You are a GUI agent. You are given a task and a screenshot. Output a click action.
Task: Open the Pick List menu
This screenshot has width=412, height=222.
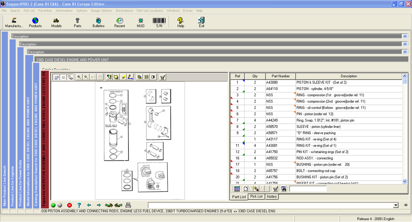(x=29, y=11)
